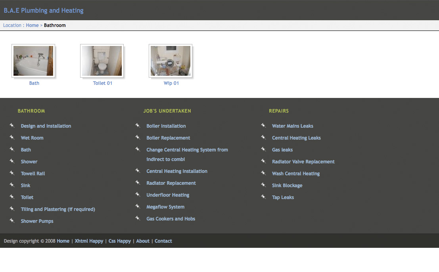Select Design and Installation in Bathroom list
The width and height of the screenshot is (439, 272).
(x=46, y=126)
